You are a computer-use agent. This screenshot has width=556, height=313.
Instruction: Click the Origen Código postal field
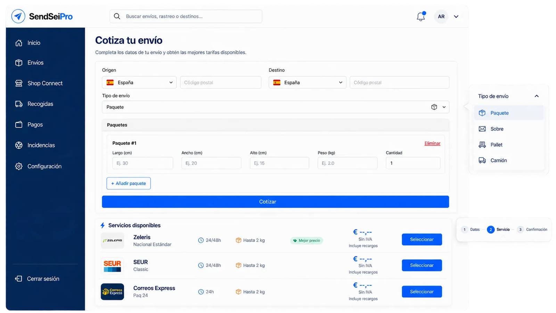221,82
